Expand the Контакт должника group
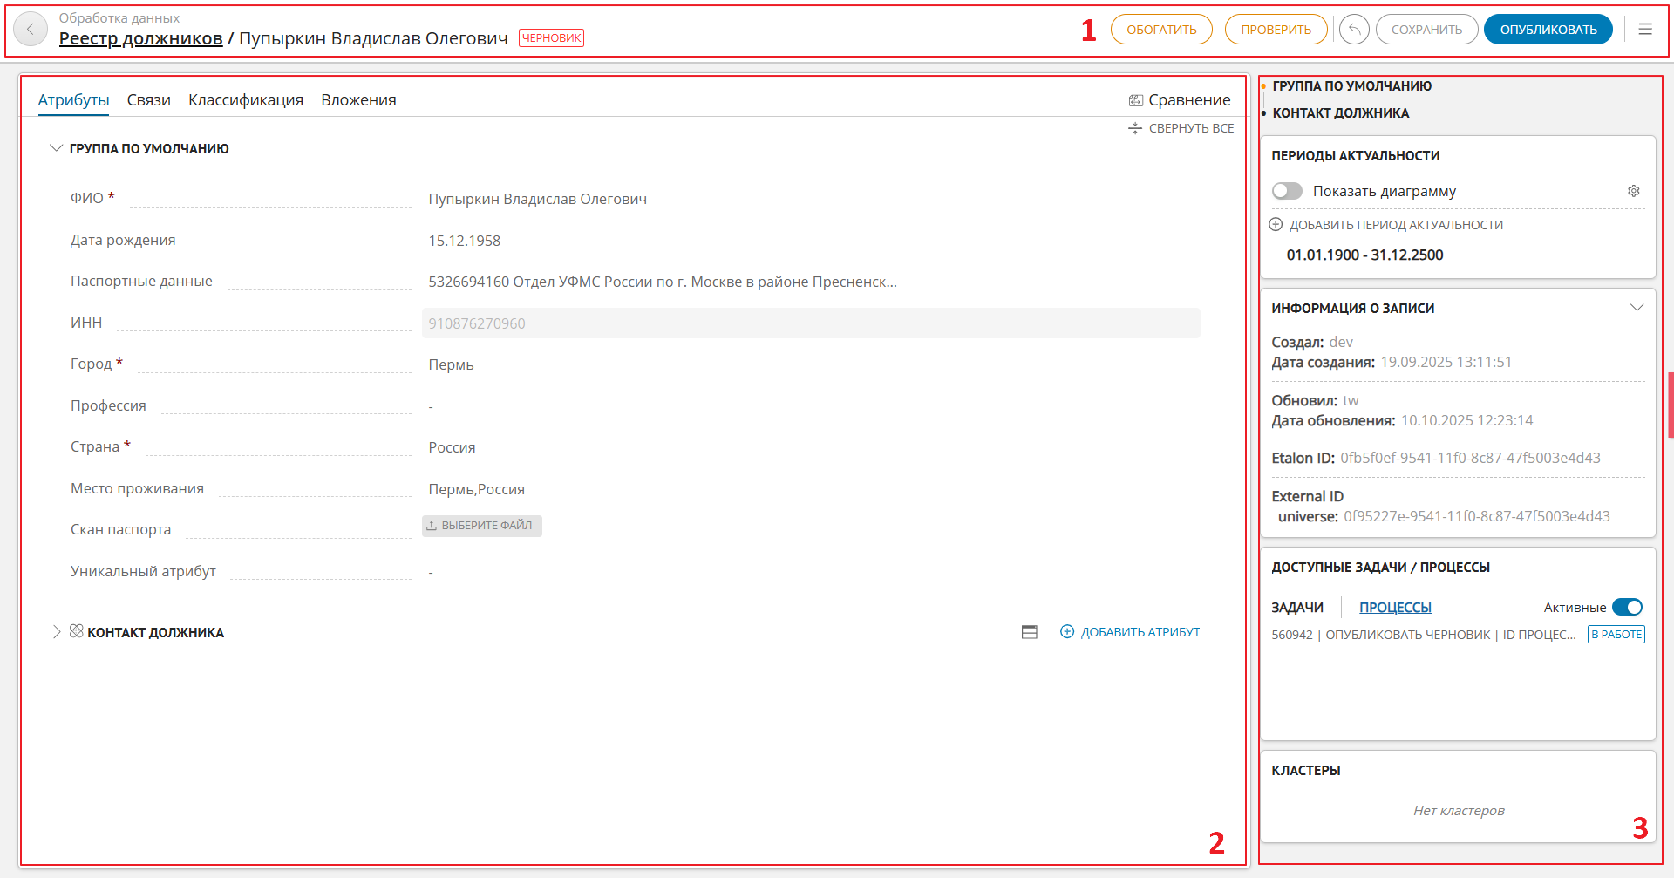1674x878 pixels. [x=57, y=632]
